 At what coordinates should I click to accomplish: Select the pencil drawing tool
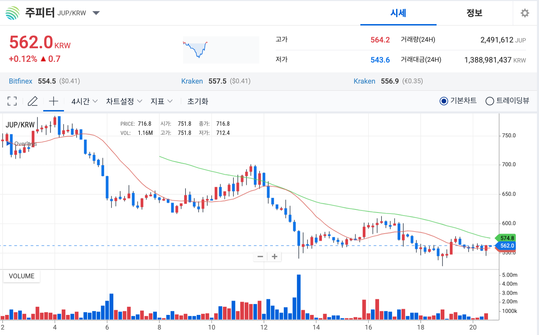[x=33, y=101]
